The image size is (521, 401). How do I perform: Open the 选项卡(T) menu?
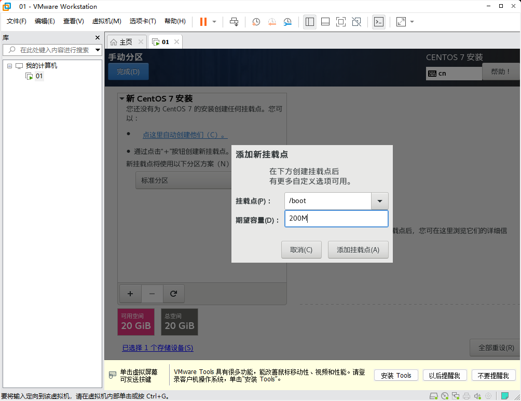click(x=143, y=21)
